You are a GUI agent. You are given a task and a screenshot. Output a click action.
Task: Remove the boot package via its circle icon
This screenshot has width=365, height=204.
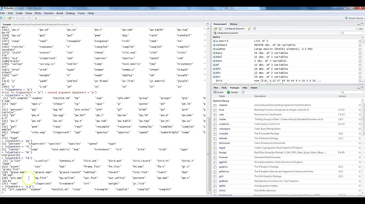click(x=359, y=110)
